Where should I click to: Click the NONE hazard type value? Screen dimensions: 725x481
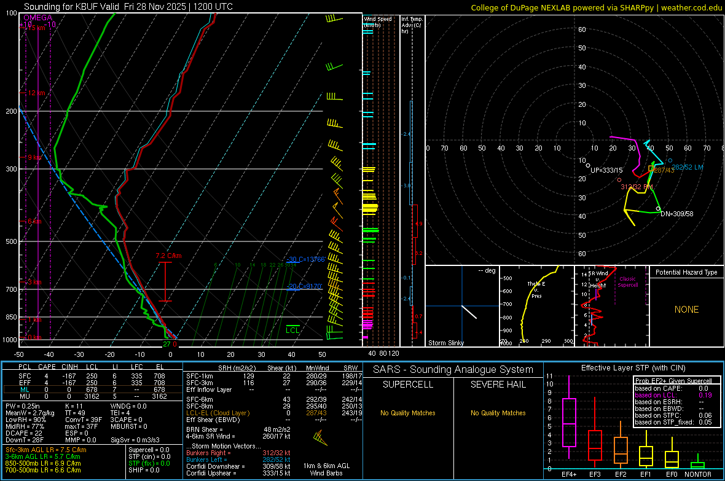(x=686, y=310)
